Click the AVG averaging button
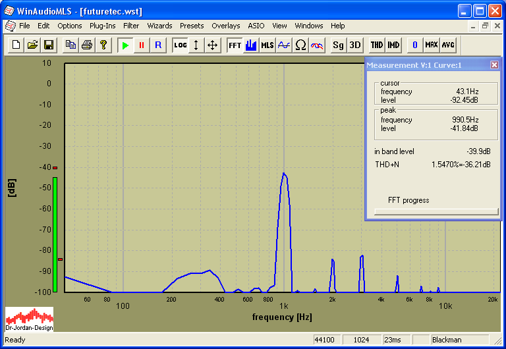The width and height of the screenshot is (506, 349). pos(448,45)
